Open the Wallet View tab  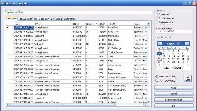pyautogui.click(x=11, y=18)
